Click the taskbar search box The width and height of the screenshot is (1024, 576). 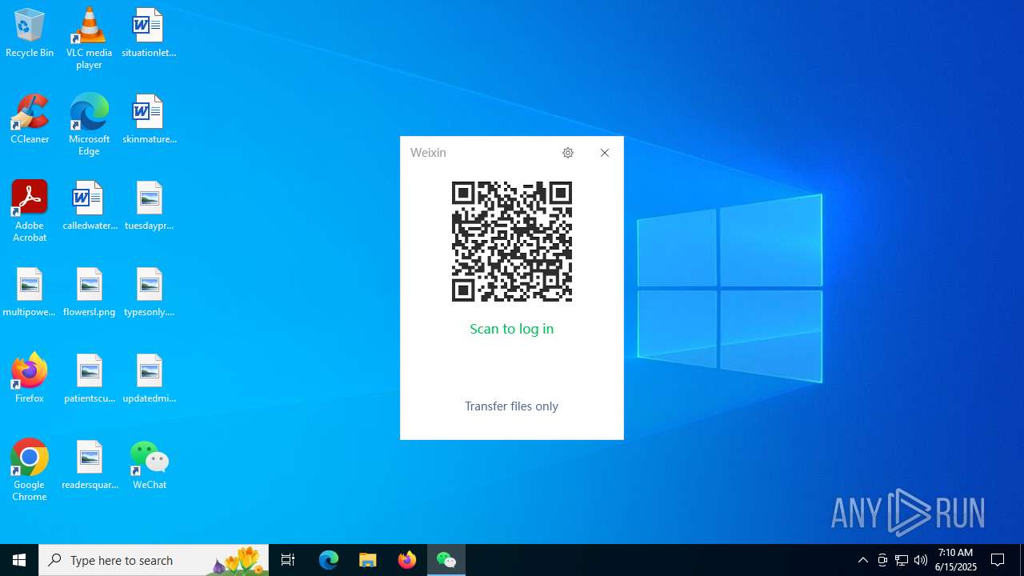(154, 560)
